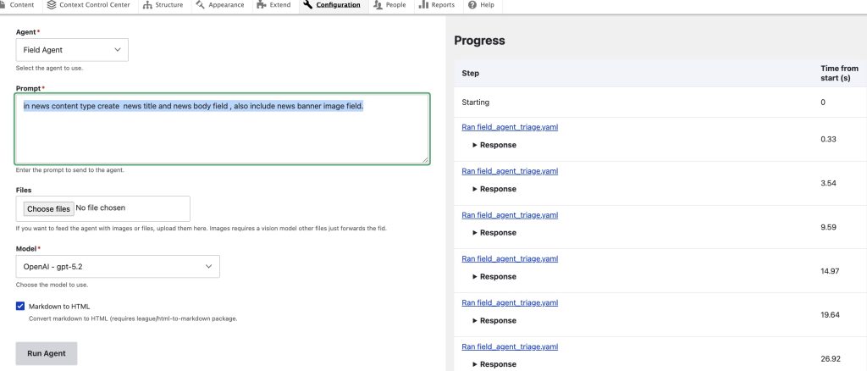Open the Agent dropdown showing Field Agent
Image resolution: width=867 pixels, height=371 pixels.
[72, 50]
